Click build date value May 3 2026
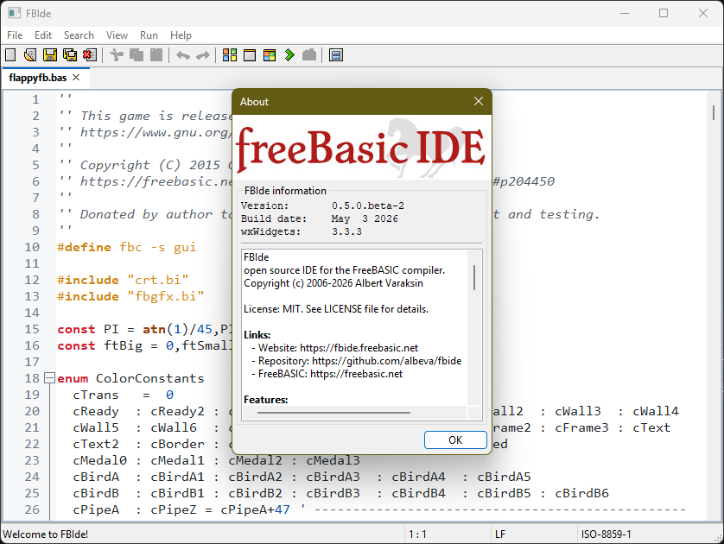The width and height of the screenshot is (724, 544). pos(365,218)
